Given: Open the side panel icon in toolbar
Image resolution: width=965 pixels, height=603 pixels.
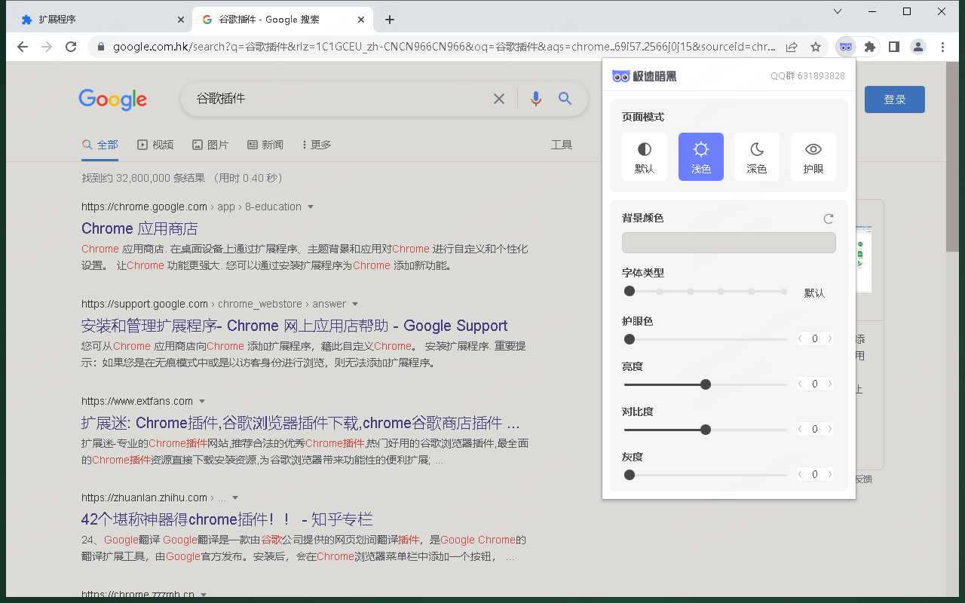Looking at the screenshot, I should tap(893, 46).
